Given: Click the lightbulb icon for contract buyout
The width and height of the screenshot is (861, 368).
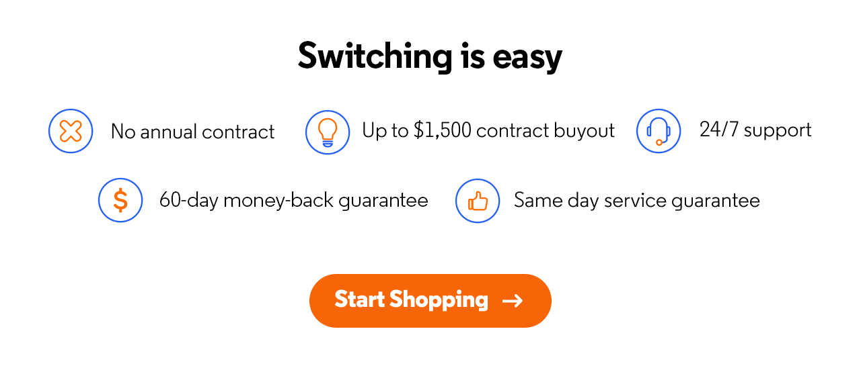Looking at the screenshot, I should coord(328,132).
